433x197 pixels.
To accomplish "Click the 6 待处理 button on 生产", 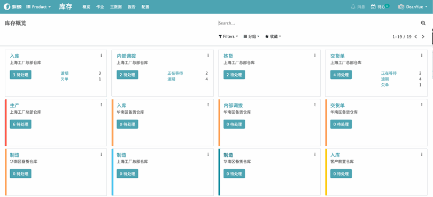I will coord(21,124).
